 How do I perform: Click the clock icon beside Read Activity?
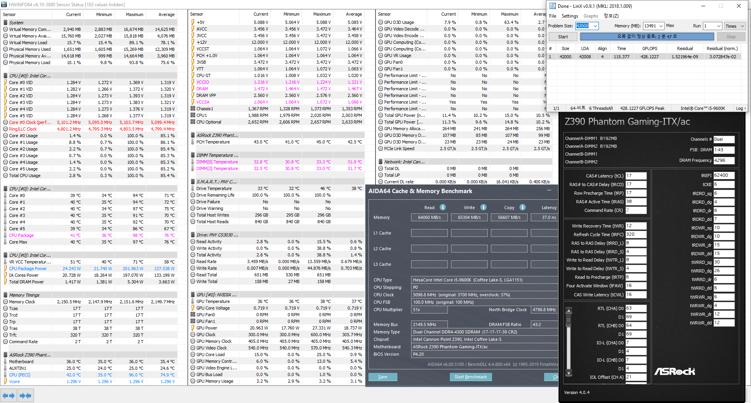193,242
